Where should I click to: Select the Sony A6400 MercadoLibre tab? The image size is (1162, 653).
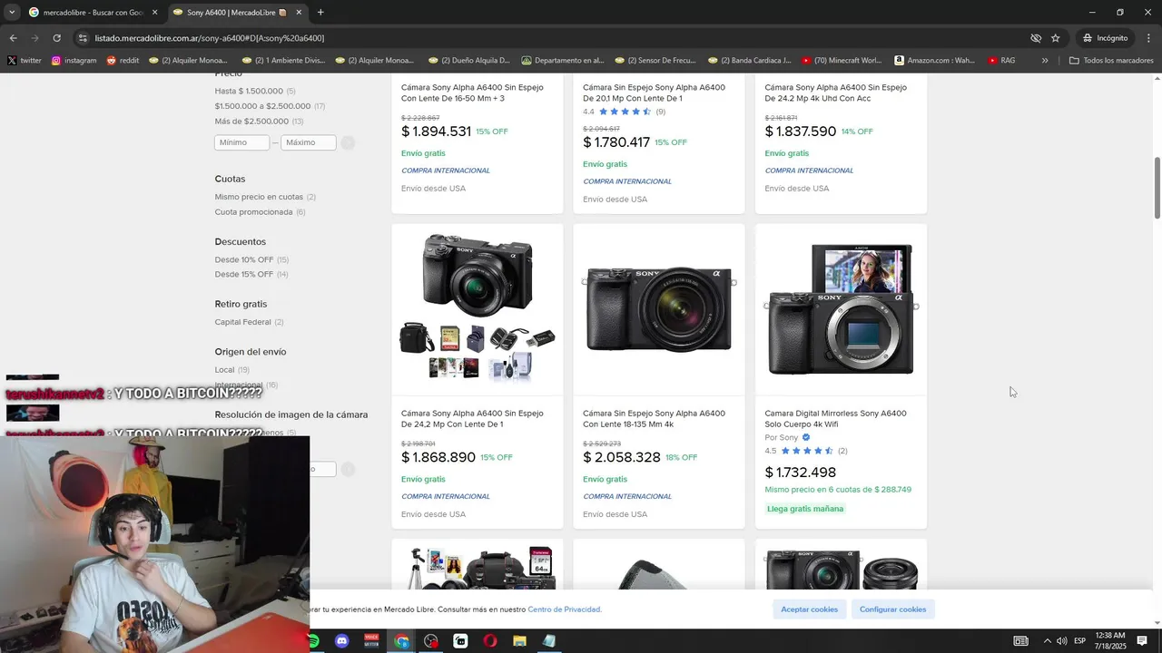point(238,12)
